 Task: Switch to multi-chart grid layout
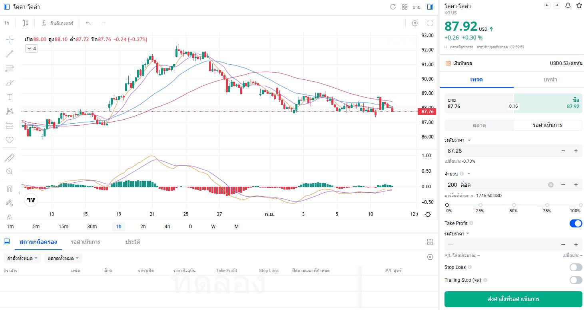point(405,7)
